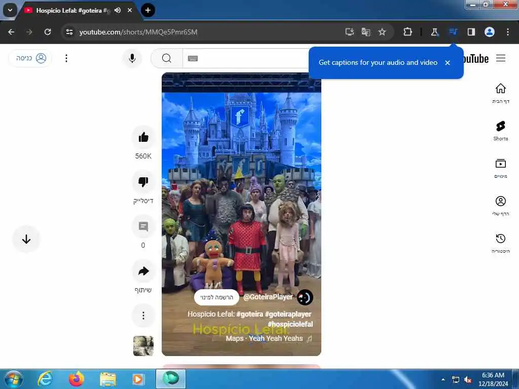Expand the tab search dropdown
Screen dimensions: 519x389
[10, 10]
